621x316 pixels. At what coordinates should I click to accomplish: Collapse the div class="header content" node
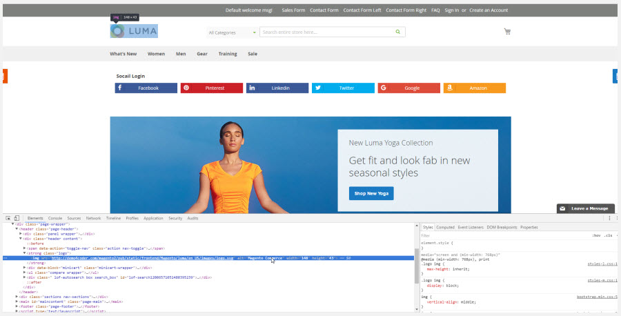pyautogui.click(x=21, y=239)
